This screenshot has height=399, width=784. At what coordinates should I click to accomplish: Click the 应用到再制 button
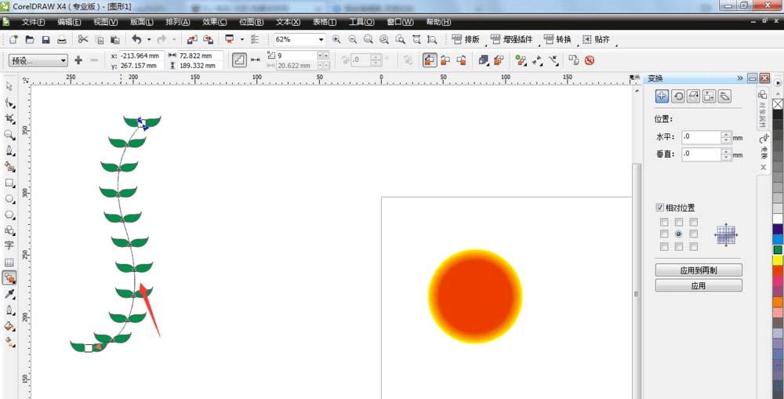pos(699,270)
